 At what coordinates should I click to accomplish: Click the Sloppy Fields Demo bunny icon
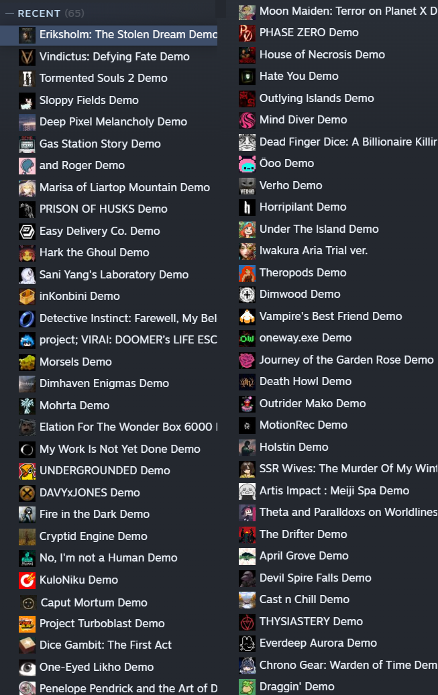pos(27,101)
